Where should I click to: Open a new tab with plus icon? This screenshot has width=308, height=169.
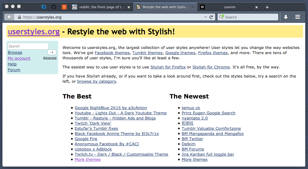pyautogui.click(x=267, y=7)
